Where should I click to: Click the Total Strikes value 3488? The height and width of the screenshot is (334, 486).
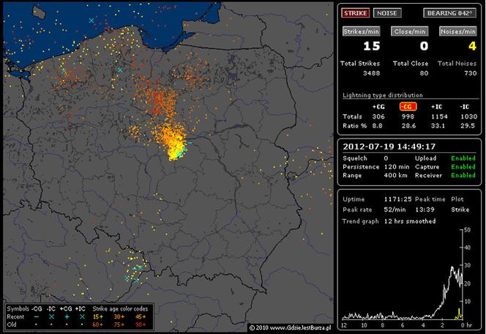[x=371, y=73]
